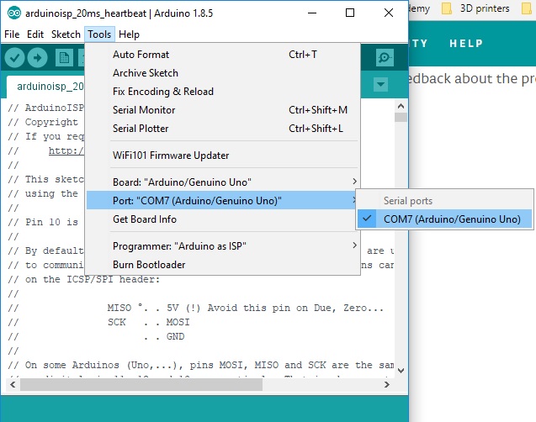Expand the Board submenu arrow
The image size is (536, 422).
[x=354, y=182]
